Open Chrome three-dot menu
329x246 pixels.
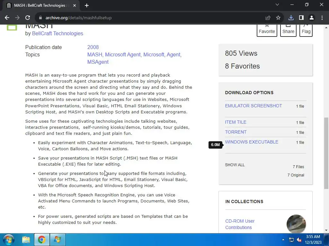322,18
